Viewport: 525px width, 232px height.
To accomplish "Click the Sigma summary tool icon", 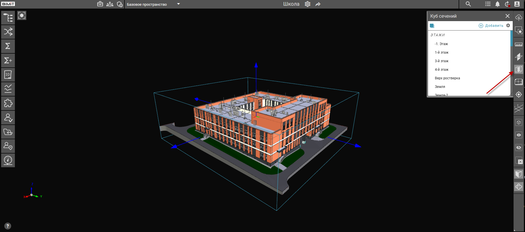I will pos(8,46).
